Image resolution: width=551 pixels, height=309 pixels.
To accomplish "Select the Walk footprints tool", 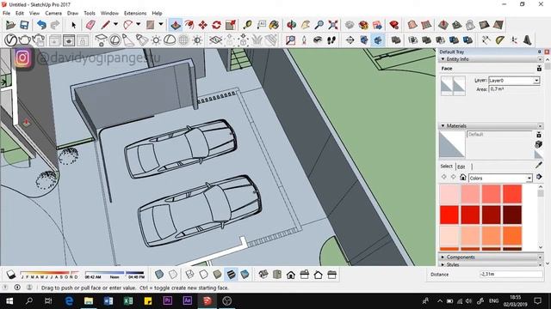I will (x=331, y=40).
